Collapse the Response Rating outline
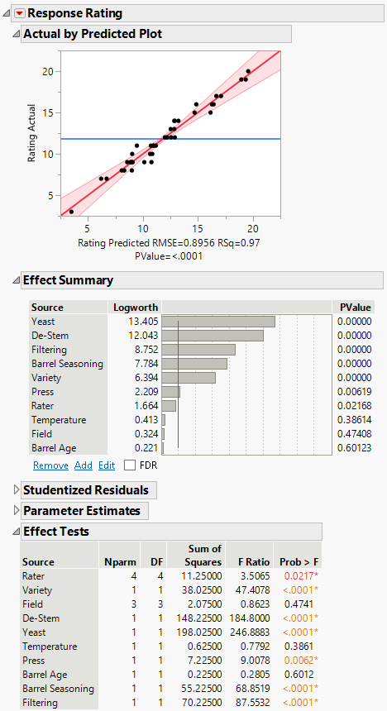 (7, 13)
